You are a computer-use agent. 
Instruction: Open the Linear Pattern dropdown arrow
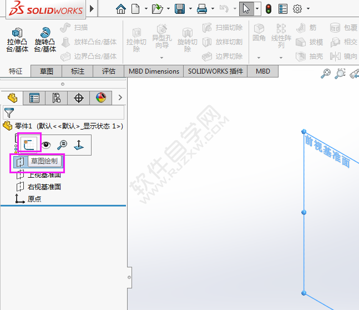point(281,58)
